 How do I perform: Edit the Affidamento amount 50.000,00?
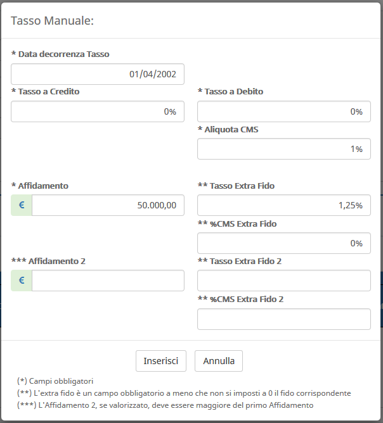coord(108,205)
